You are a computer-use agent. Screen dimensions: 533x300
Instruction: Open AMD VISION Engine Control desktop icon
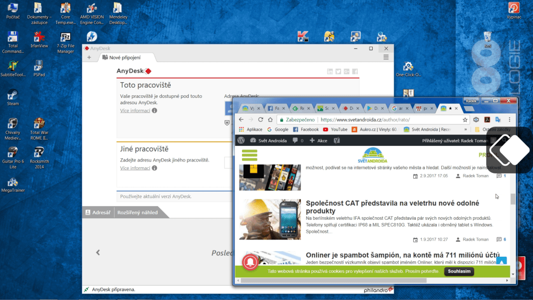click(x=92, y=13)
